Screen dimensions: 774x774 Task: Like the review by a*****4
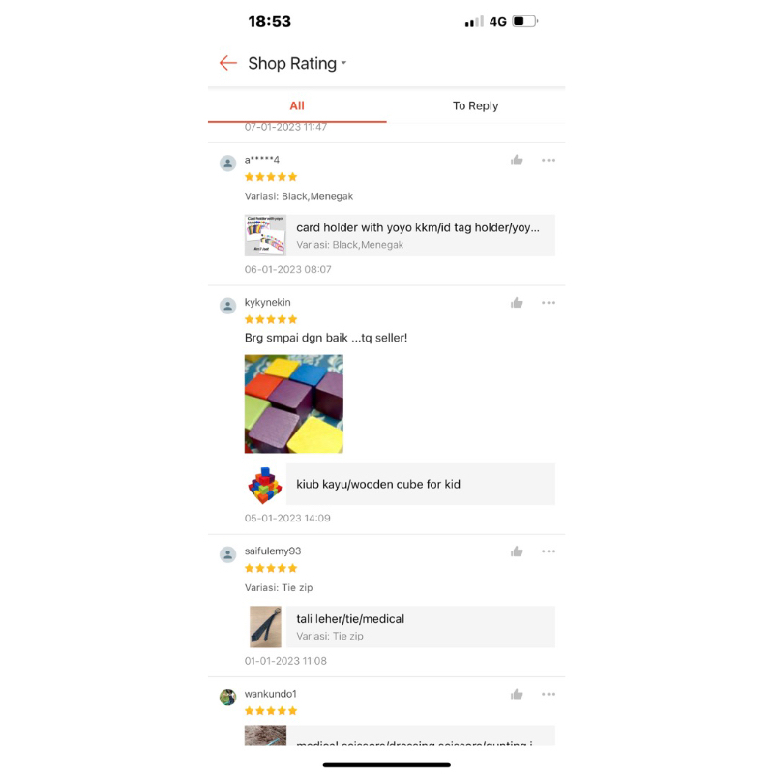517,160
